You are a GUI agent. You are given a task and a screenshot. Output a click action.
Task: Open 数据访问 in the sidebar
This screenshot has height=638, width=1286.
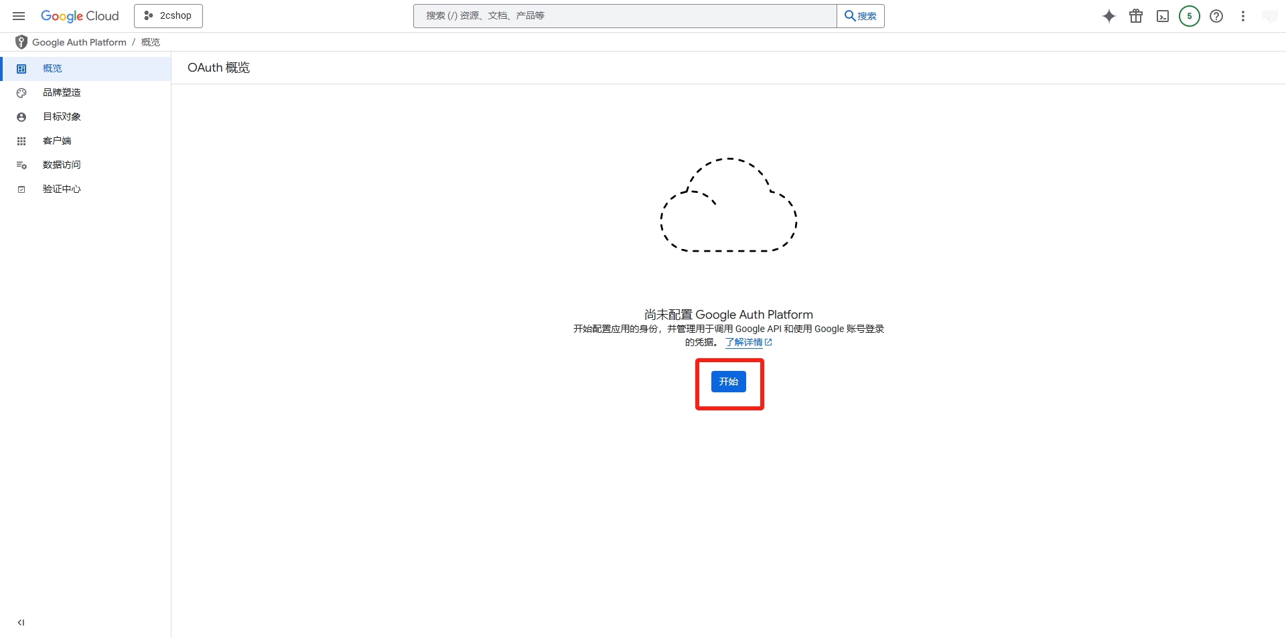click(86, 165)
